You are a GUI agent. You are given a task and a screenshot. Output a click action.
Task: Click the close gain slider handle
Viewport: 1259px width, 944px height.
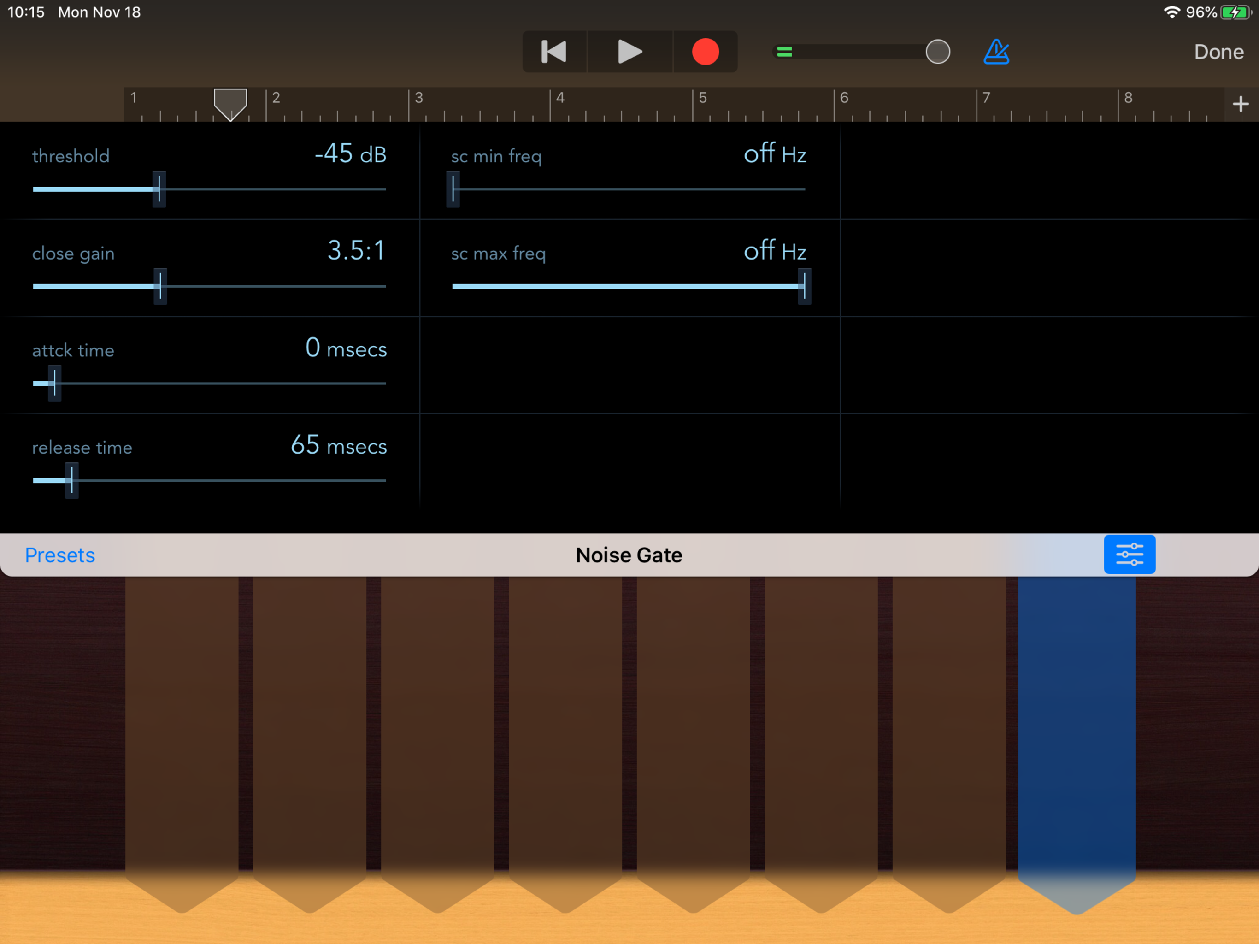tap(160, 286)
